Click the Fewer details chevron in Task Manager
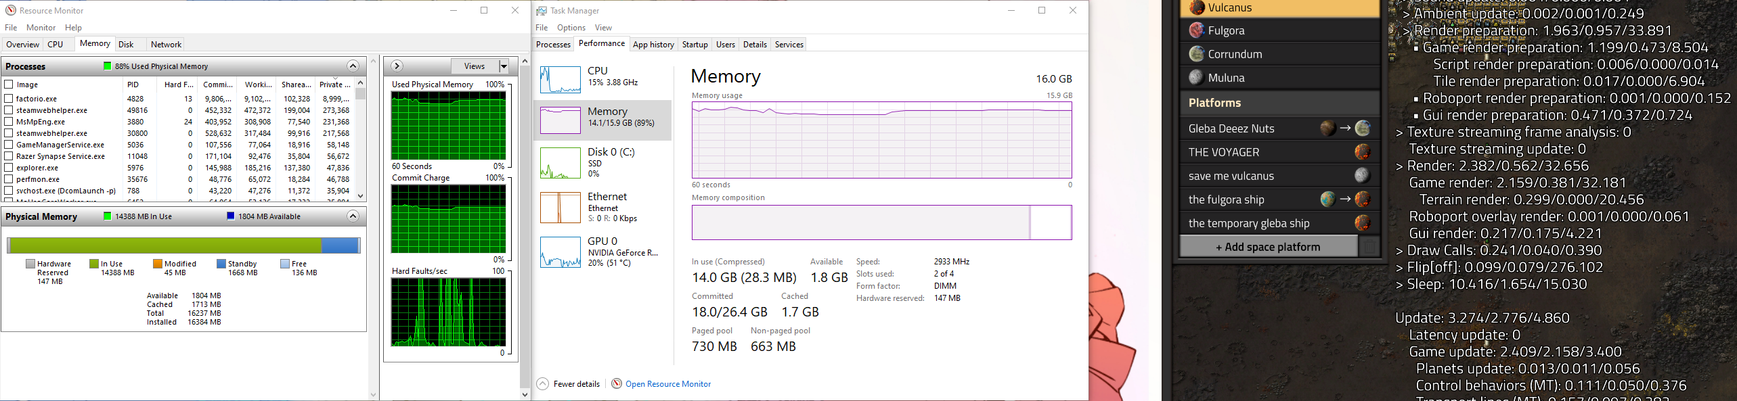The image size is (1737, 401). click(x=543, y=383)
